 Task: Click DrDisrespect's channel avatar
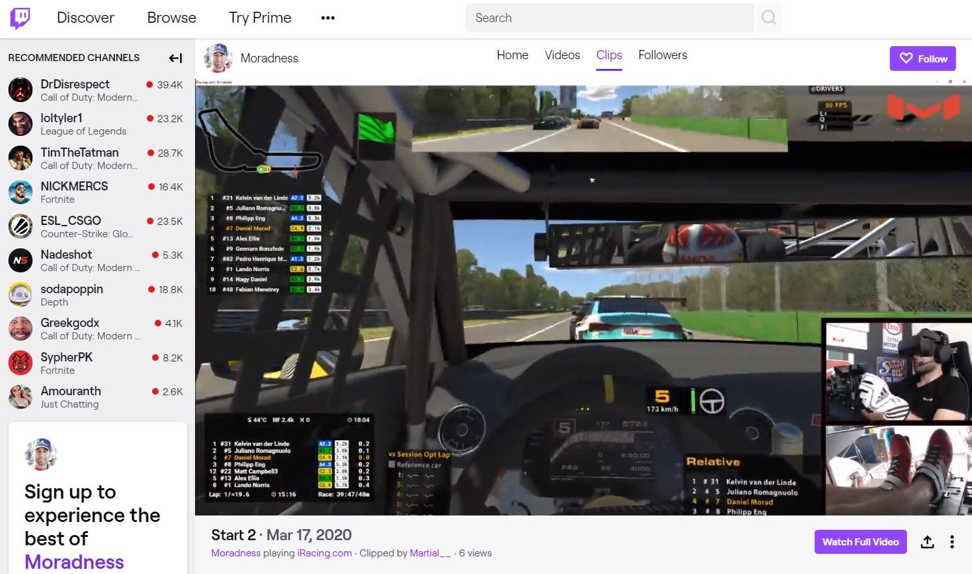20,90
